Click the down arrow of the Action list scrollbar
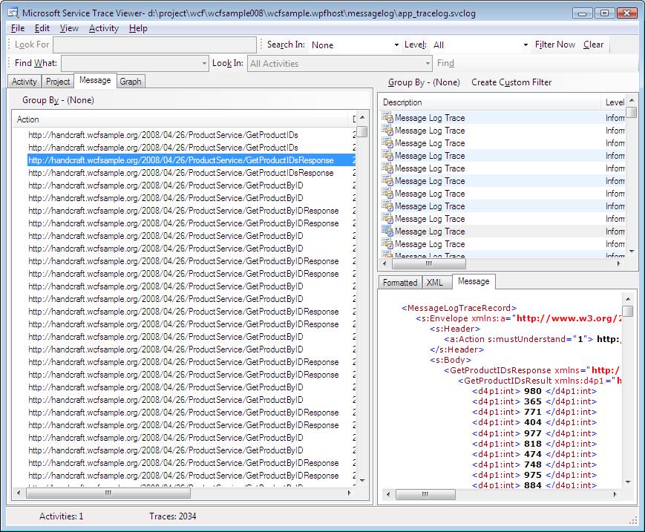Screen dimensions: 645x532 (362, 480)
